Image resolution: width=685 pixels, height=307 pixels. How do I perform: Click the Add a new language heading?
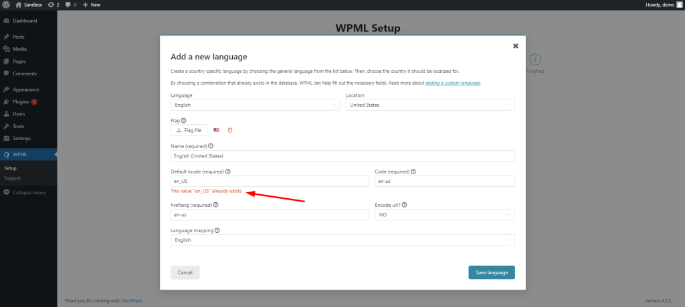pyautogui.click(x=209, y=57)
